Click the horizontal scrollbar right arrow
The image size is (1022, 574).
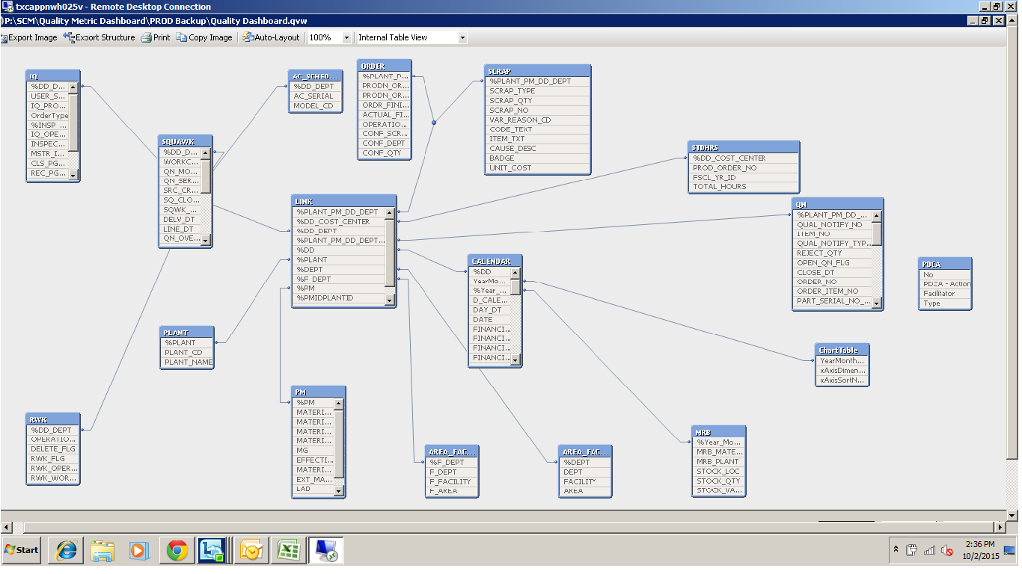(x=1000, y=528)
